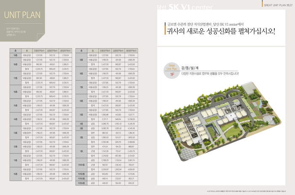Viewport: 295px width, 195px height.
Task: Click the value 903.83 in the 지하2층 row
Action: [105, 174]
